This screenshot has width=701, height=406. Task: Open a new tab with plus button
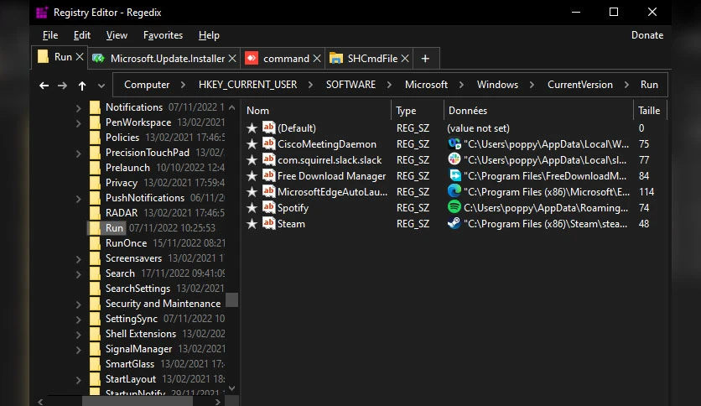coord(425,59)
